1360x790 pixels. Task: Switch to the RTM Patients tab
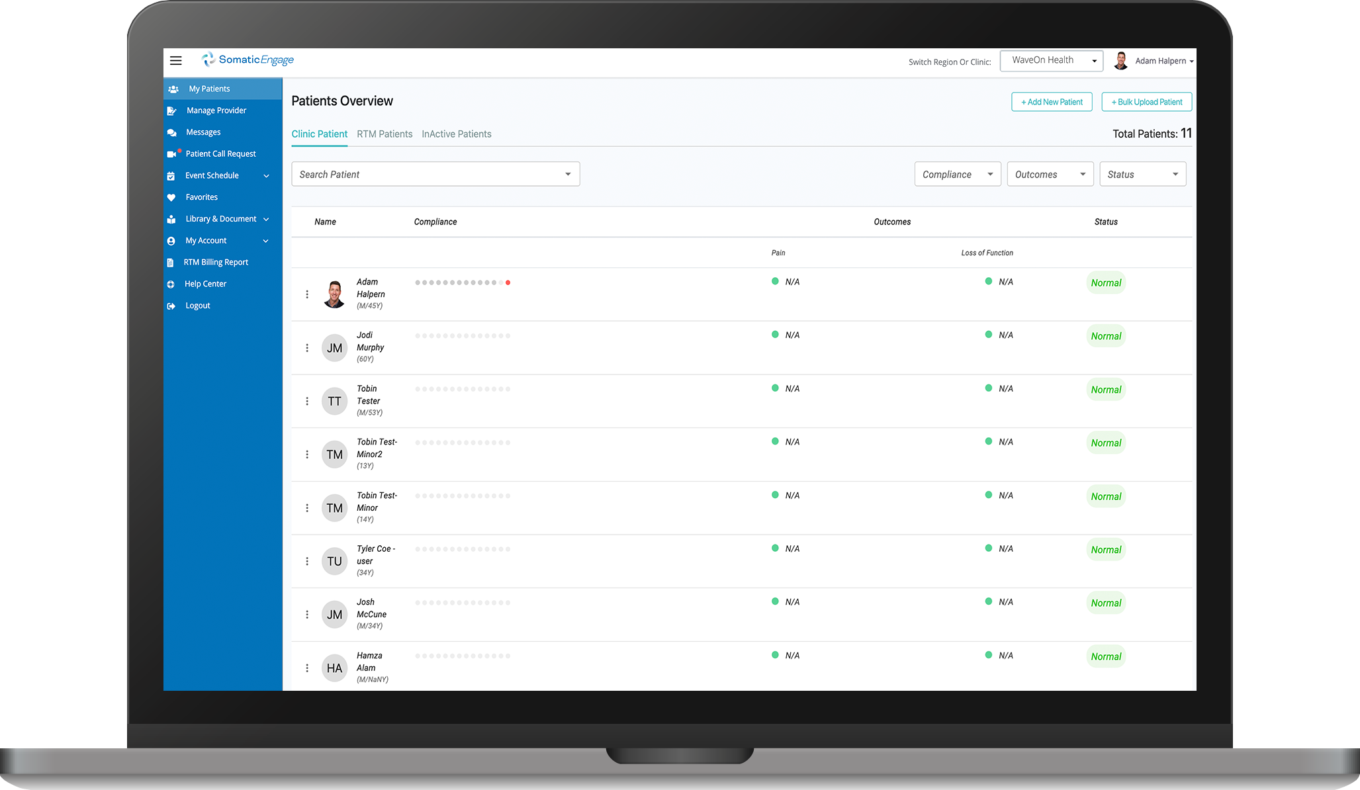pyautogui.click(x=385, y=134)
